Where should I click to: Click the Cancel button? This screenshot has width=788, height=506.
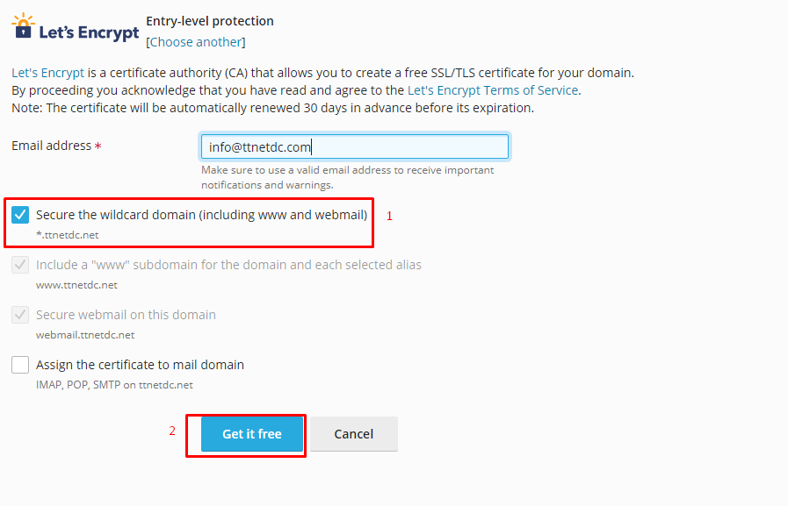click(x=354, y=434)
